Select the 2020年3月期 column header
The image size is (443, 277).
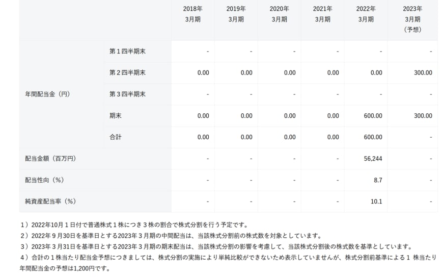[279, 14]
